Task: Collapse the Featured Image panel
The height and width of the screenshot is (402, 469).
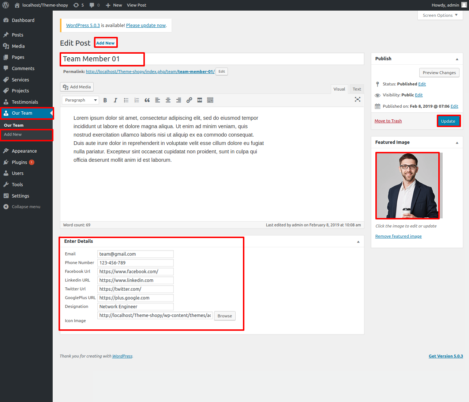Action: (x=457, y=143)
